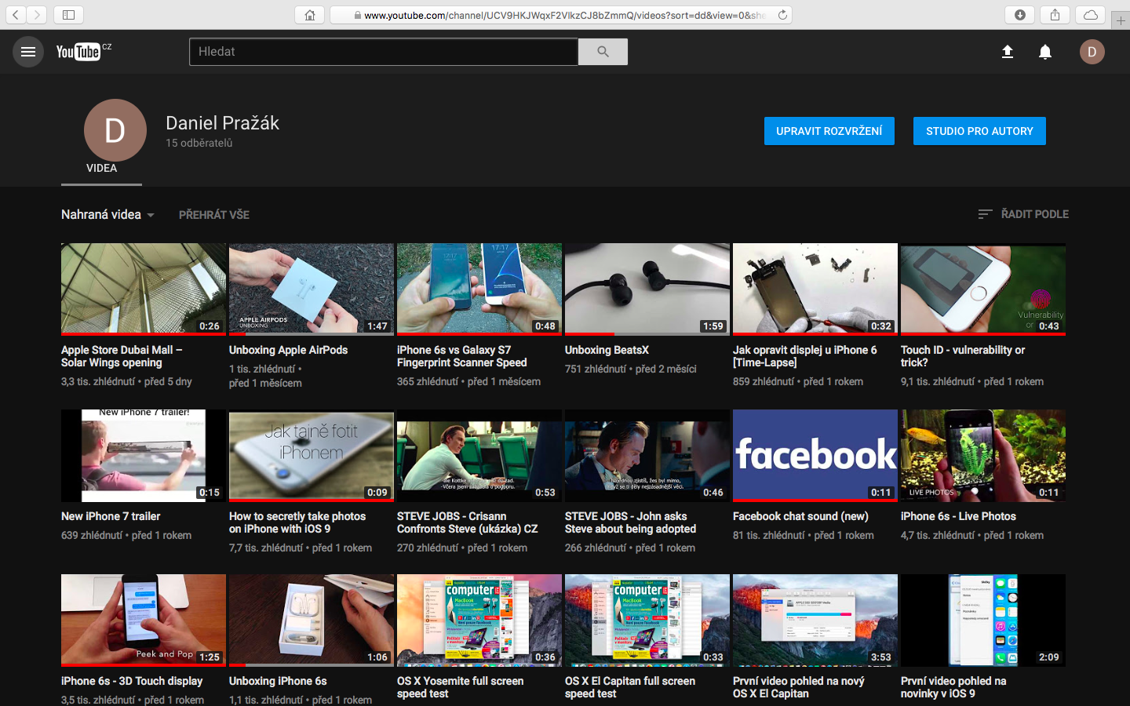
Task: Click title Apple Store Dubai Mall – Solar Wings
Action: pyautogui.click(x=122, y=356)
